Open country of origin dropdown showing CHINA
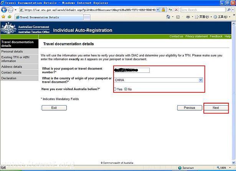This screenshot has width=236, height=171. [158, 80]
